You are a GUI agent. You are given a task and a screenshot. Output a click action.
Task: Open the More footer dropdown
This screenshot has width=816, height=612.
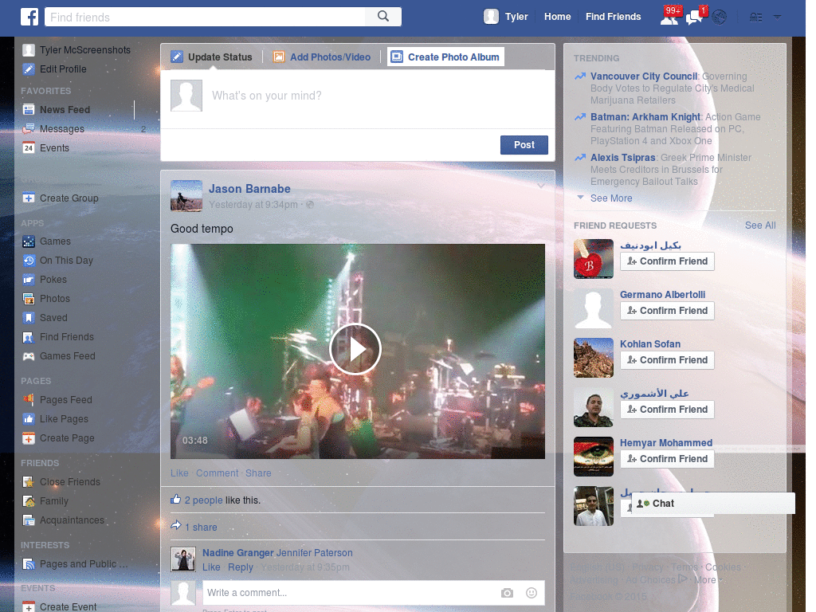coord(708,580)
